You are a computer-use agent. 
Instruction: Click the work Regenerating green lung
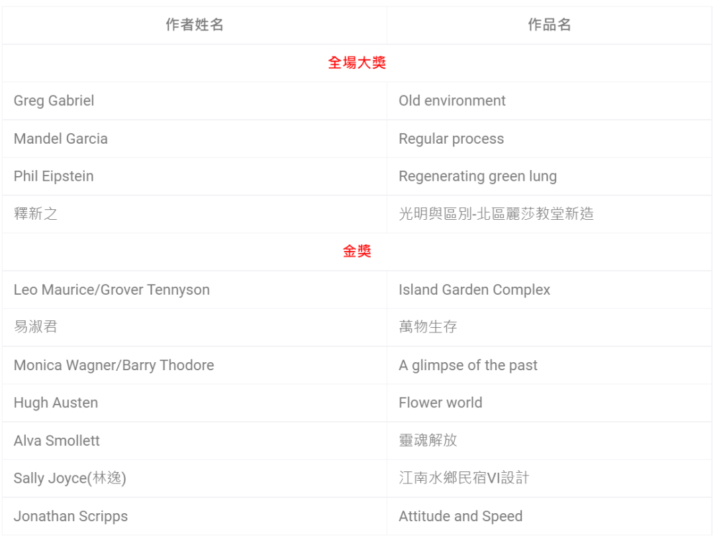coord(477,177)
